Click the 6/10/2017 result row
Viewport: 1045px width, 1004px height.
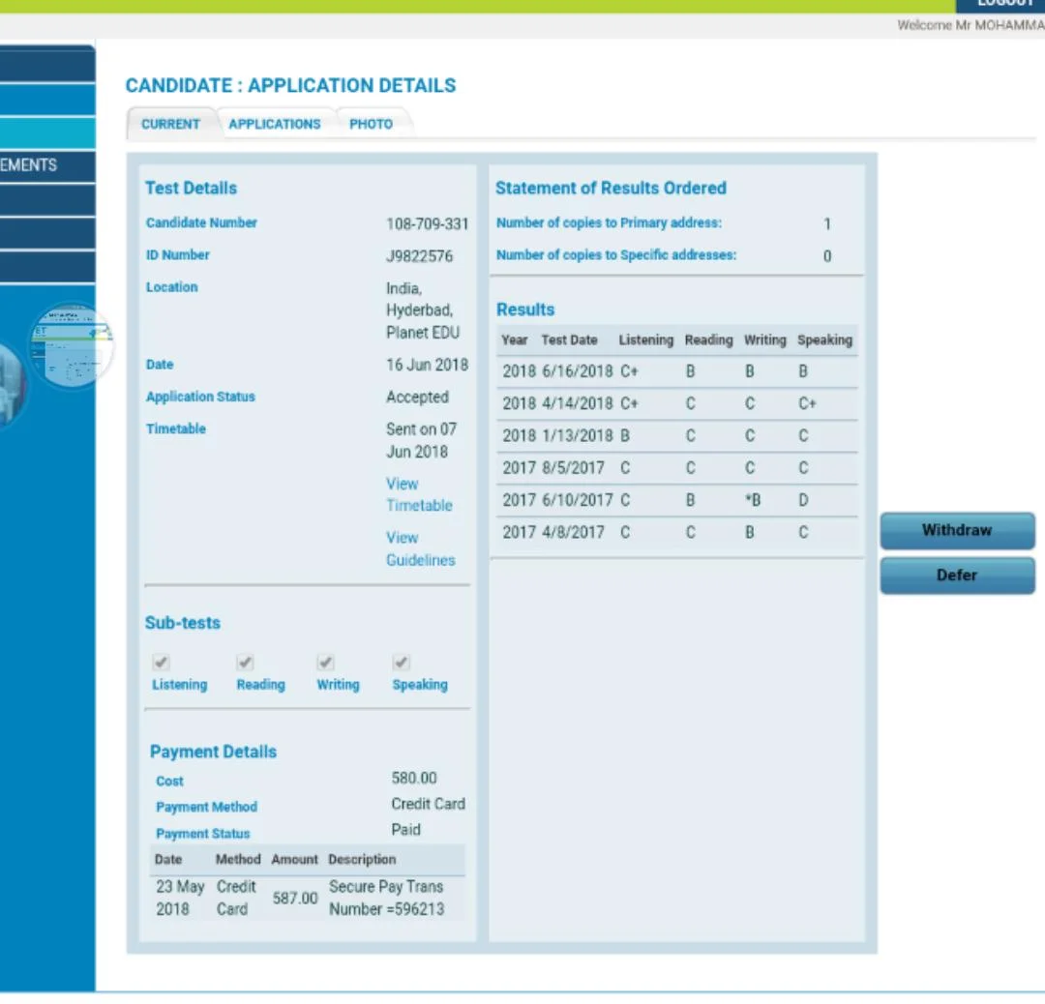coord(674,500)
